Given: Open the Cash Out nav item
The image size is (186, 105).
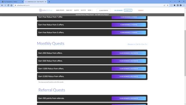Looking at the screenshot, I should (x=69, y=10).
